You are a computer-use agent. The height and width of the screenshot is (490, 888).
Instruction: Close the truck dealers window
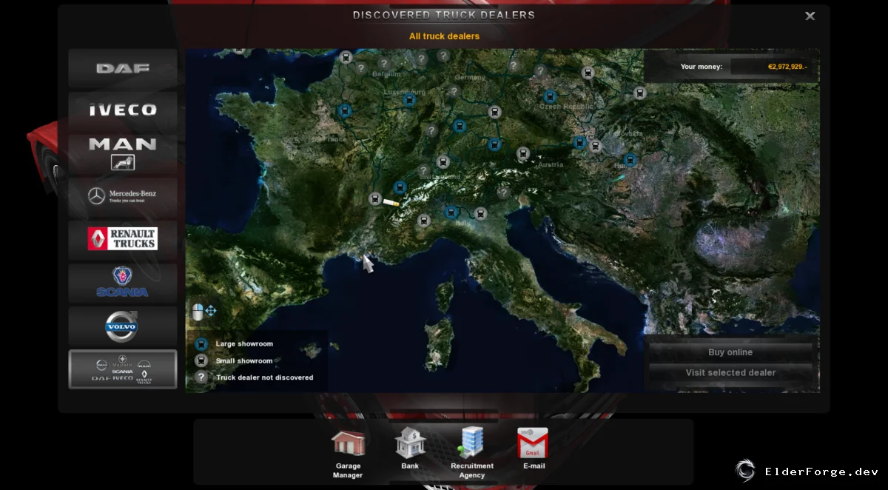(810, 16)
